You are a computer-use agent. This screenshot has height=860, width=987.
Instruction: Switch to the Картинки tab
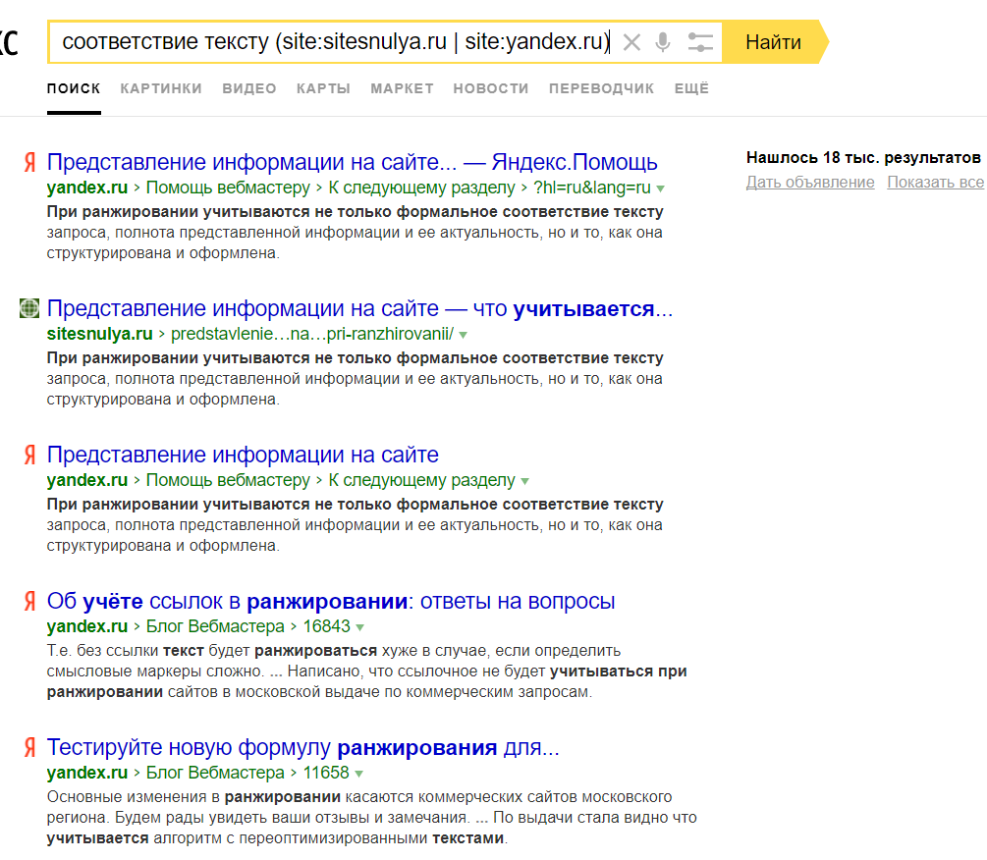tap(161, 88)
